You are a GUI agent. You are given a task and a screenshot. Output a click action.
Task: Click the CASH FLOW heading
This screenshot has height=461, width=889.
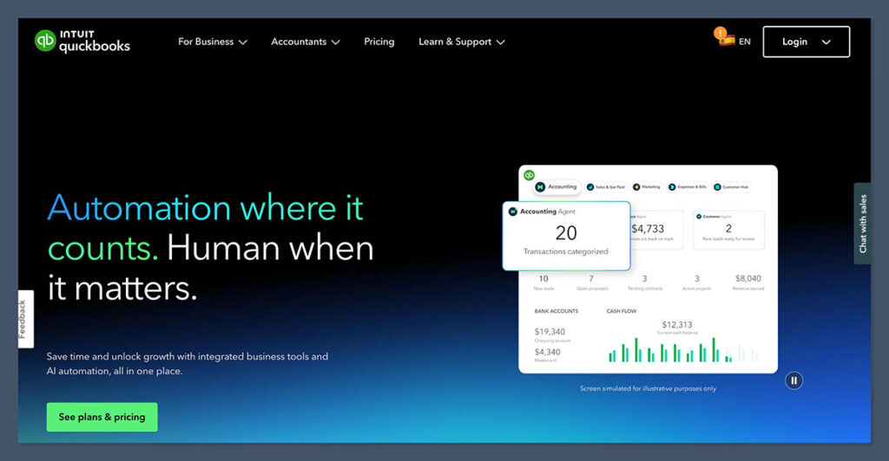622,311
